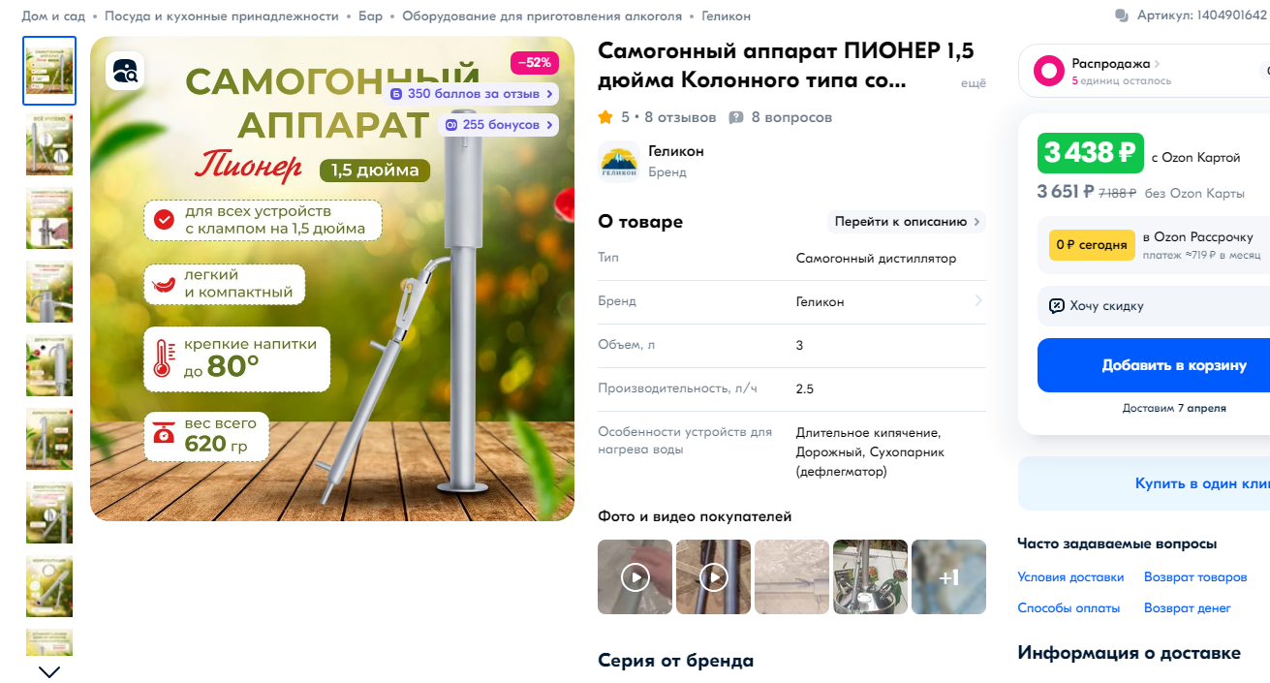Expand gallery thumbnails with down chevron
The height and width of the screenshot is (683, 1270).
click(x=49, y=671)
